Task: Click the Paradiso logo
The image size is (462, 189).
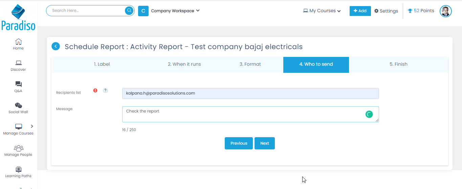Action: [18, 17]
